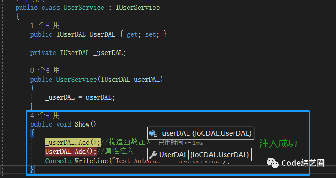Image resolution: width=336 pixels, height=178 pixels.
Task: Open the '4 个引用' CodeLens above Show method
Action: point(45,115)
